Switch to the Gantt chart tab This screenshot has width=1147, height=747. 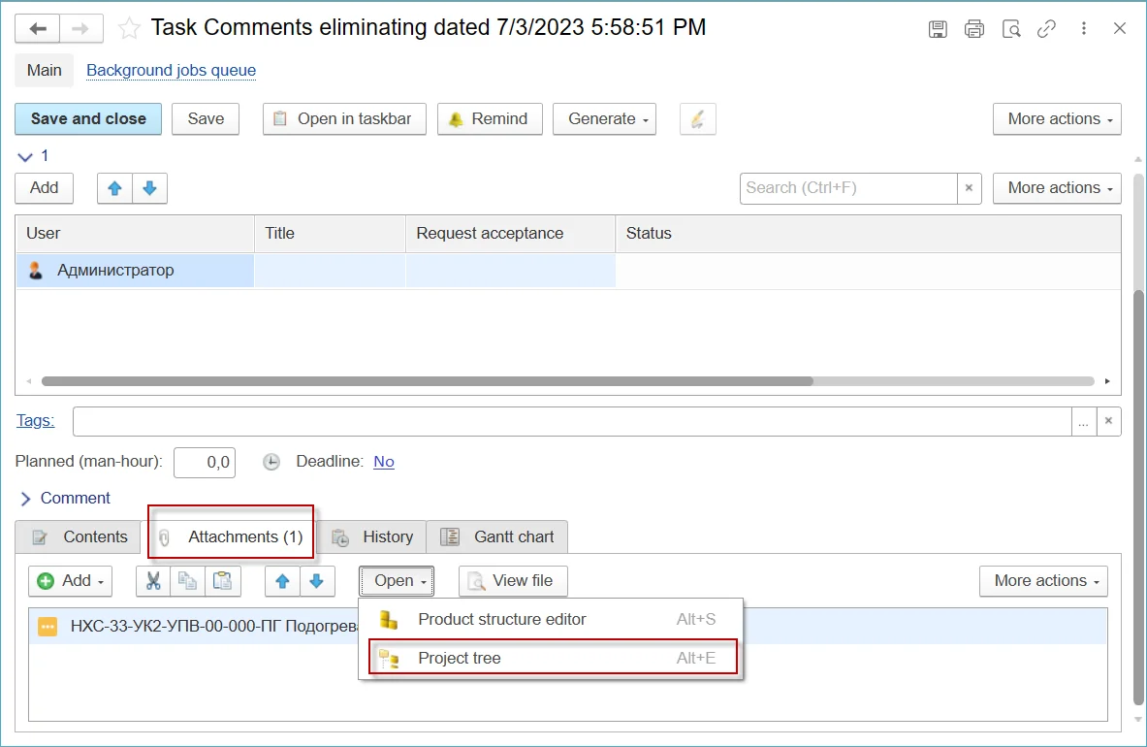497,537
